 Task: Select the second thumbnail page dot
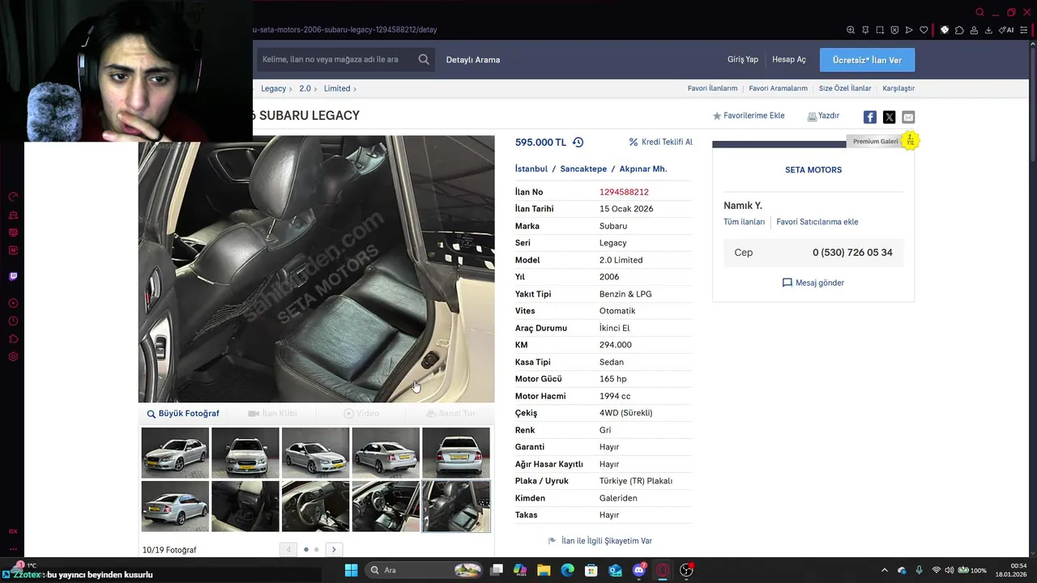coord(316,550)
